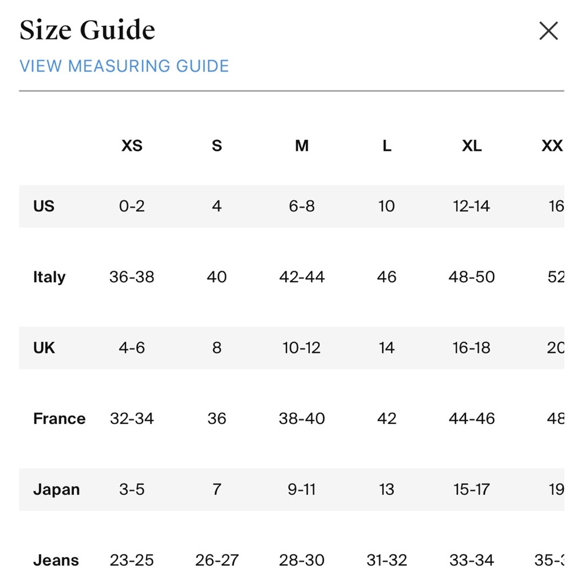Open the View Measuring Guide link
Image resolution: width=587 pixels, height=587 pixels.
tap(124, 66)
